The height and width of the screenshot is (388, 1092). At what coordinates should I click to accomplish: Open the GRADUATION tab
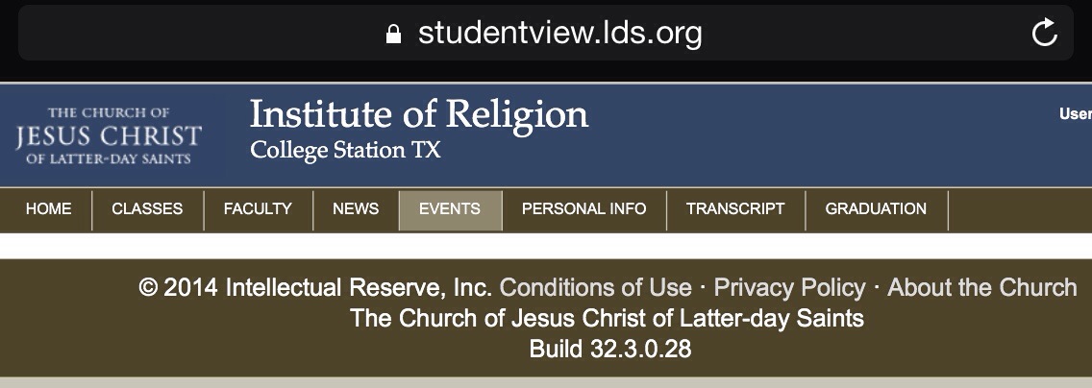pyautogui.click(x=876, y=209)
